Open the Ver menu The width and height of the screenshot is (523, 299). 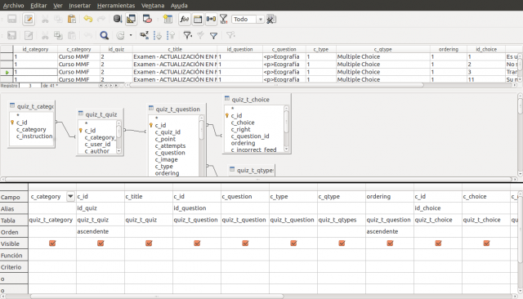58,6
